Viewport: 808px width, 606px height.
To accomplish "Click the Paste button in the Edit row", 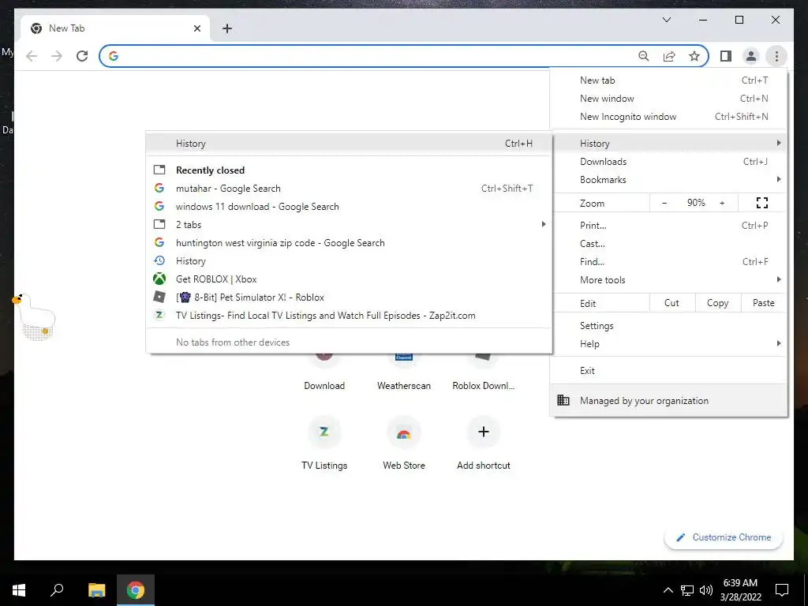I will 763,303.
